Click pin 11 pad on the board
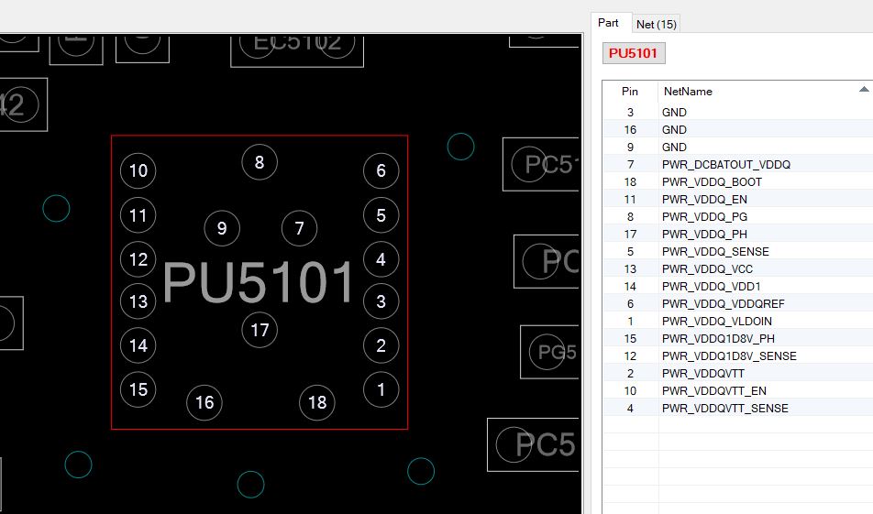 (138, 215)
